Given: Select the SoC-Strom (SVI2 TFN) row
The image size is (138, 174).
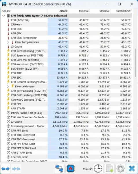Looking at the screenshot, I should tap(67, 69).
